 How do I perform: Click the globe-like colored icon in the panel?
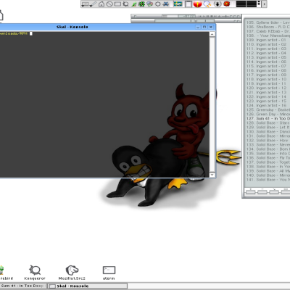point(150,4)
